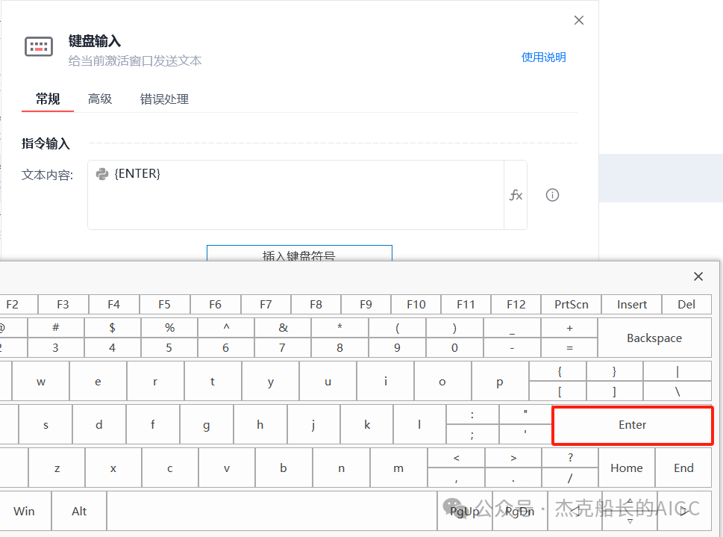Click the Backspace key
The image size is (723, 537).
tap(654, 338)
